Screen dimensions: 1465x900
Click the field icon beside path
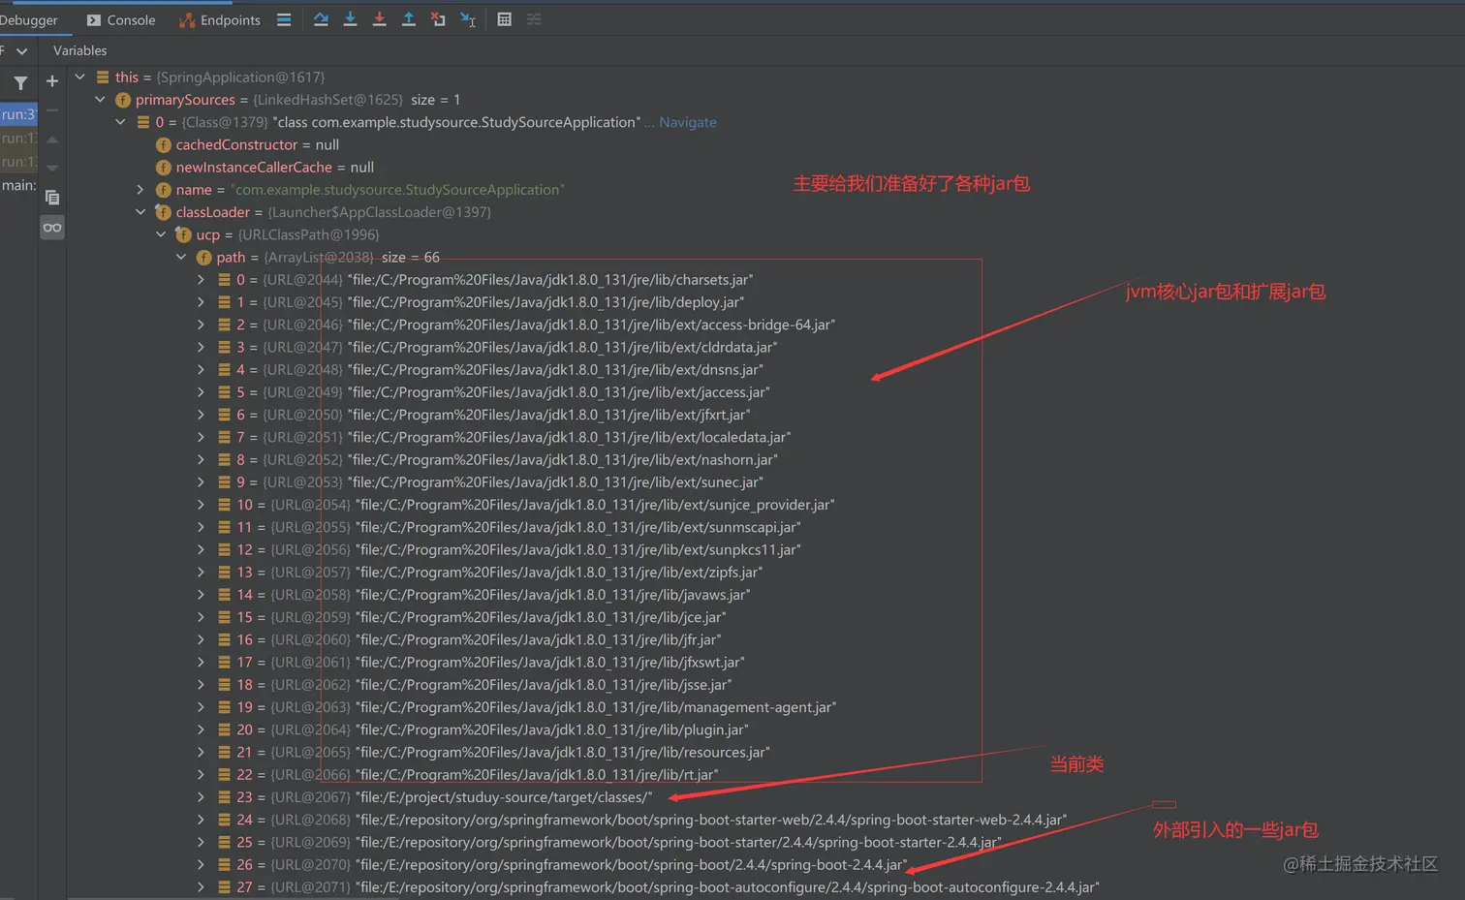point(203,257)
